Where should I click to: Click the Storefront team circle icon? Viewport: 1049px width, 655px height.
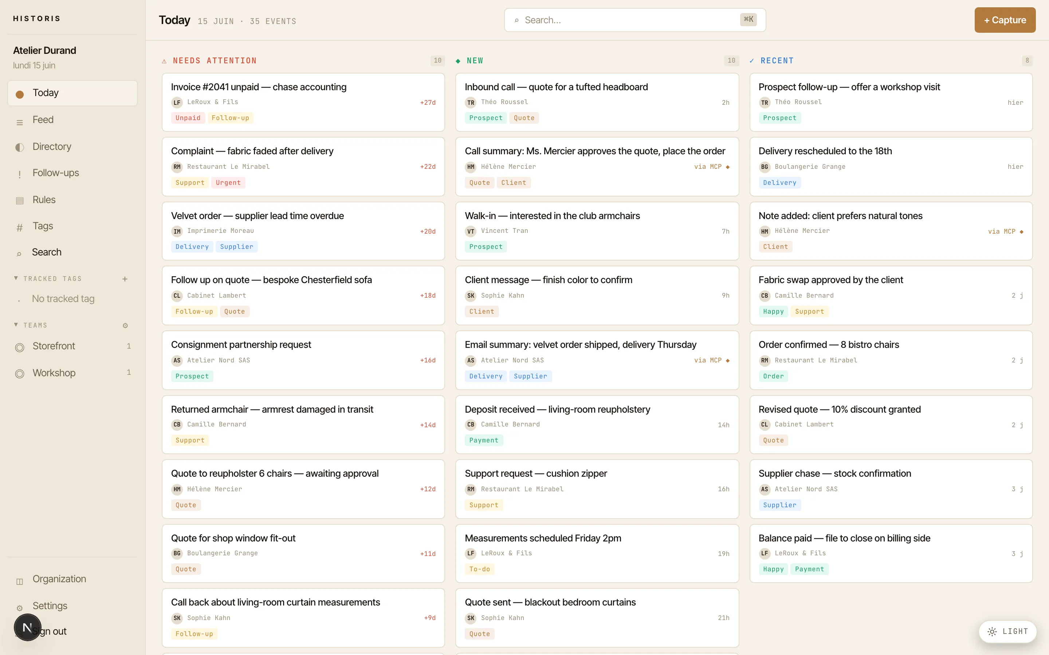coord(20,347)
